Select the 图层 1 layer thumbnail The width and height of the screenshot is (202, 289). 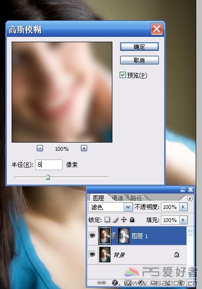click(105, 236)
